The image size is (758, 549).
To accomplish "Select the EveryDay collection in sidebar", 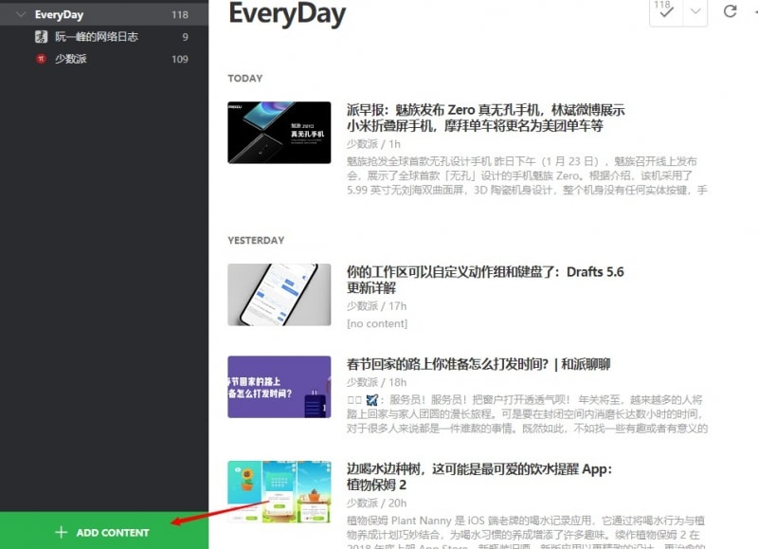I will click(59, 15).
